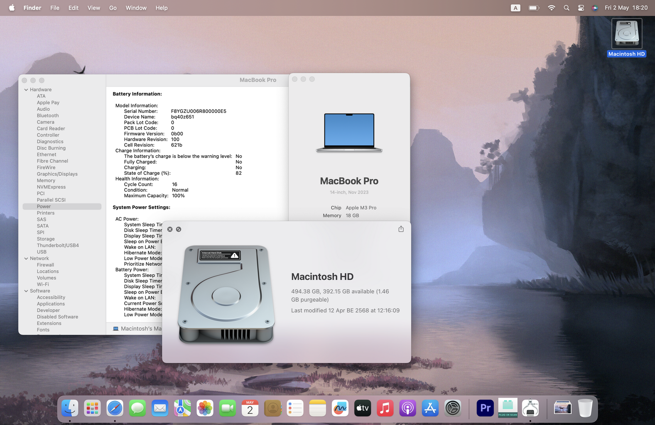Select NVMExpress in the sidebar
This screenshot has width=655, height=425.
click(51, 187)
